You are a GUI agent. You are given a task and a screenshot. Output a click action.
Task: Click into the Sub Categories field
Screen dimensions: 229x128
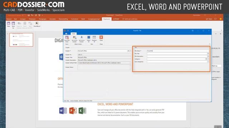tap(177, 62)
